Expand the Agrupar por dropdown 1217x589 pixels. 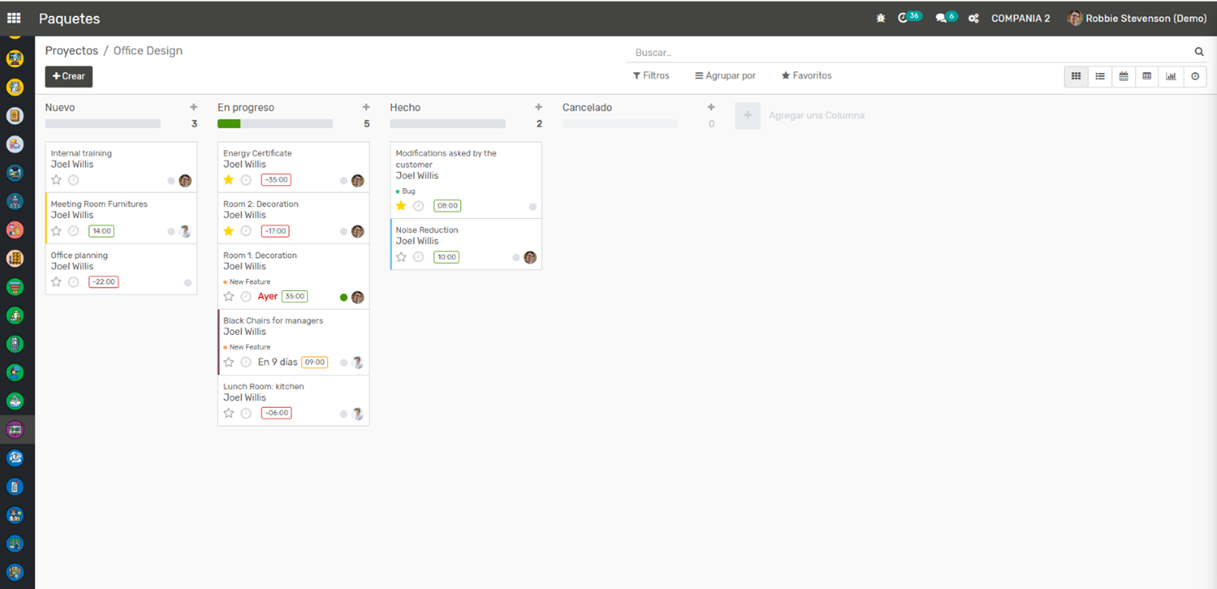(x=726, y=75)
